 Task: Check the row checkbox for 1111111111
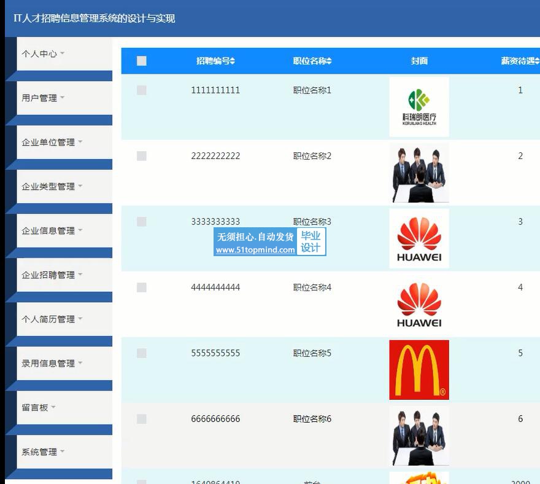tap(142, 90)
